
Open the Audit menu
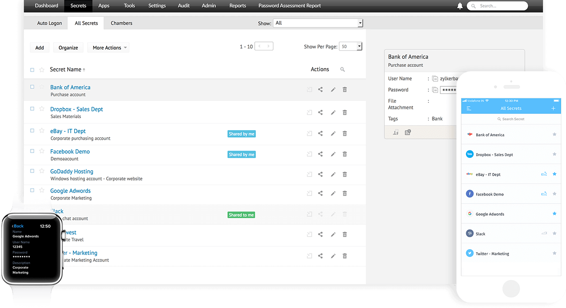coord(184,6)
